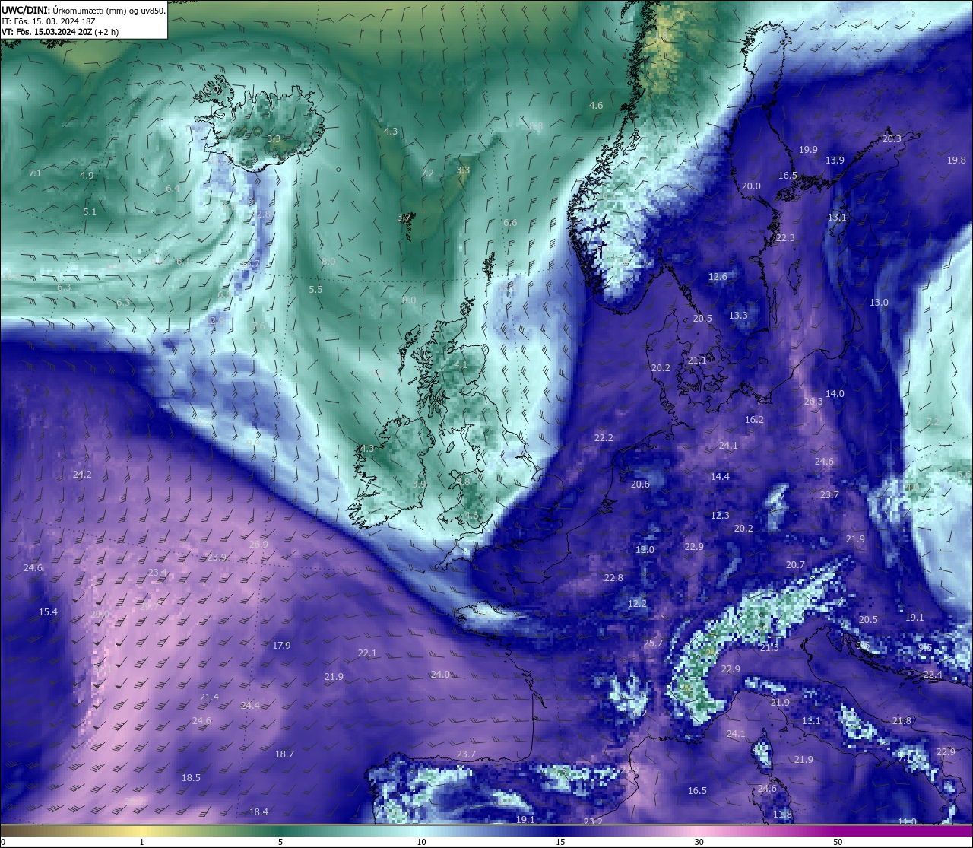Click the 3.9 value over Ireland
The image size is (973, 848).
point(419,484)
